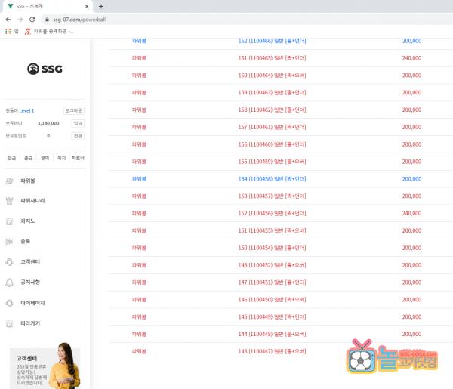Select the 출금 tab in sidebar
Viewport: 453px width, 389px height.
pos(28,158)
